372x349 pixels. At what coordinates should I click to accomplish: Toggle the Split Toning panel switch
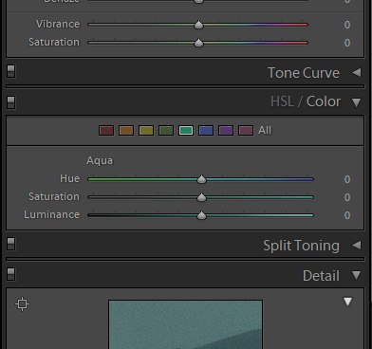click(x=11, y=244)
